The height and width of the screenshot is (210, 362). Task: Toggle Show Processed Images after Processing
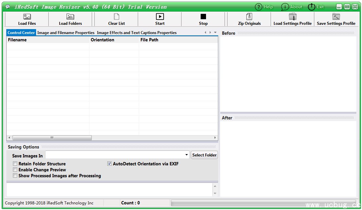click(15, 176)
